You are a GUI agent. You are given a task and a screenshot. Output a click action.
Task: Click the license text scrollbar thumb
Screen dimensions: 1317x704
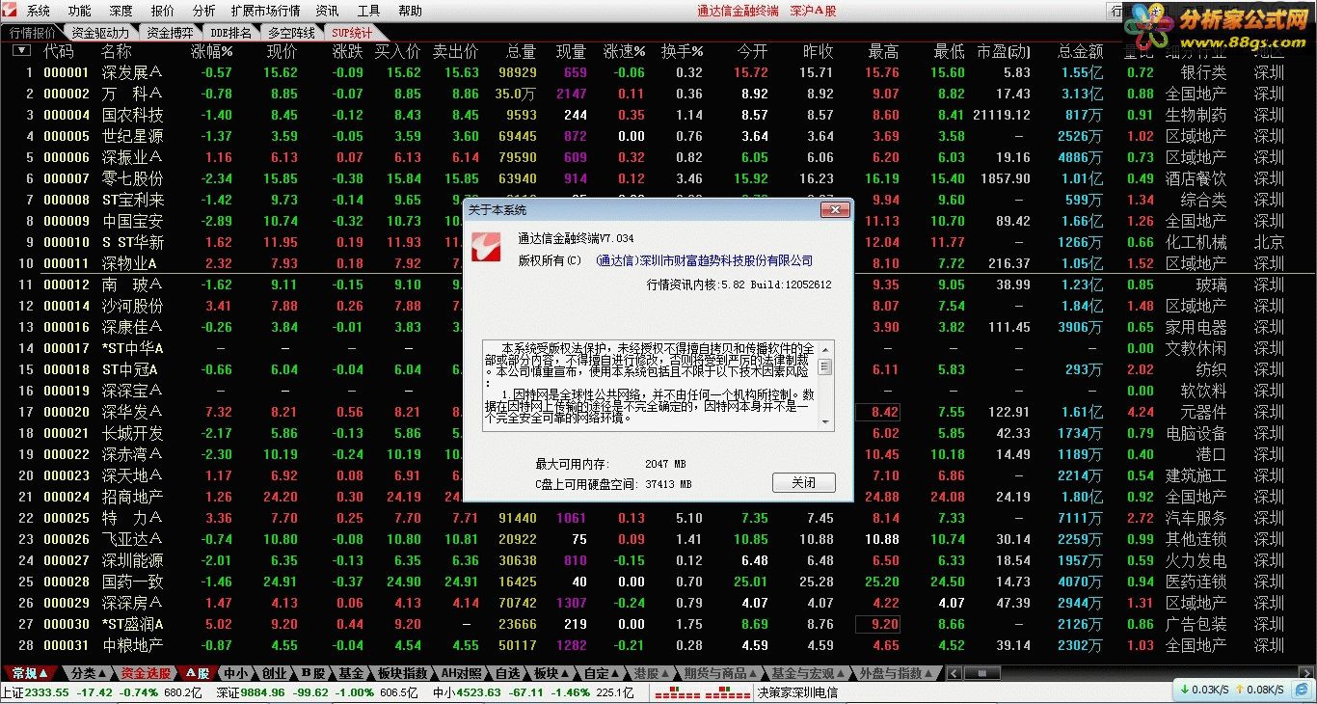(x=825, y=366)
